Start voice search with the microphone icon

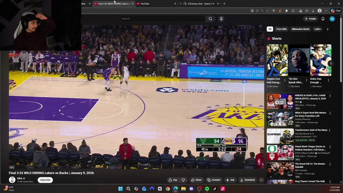point(221,18)
